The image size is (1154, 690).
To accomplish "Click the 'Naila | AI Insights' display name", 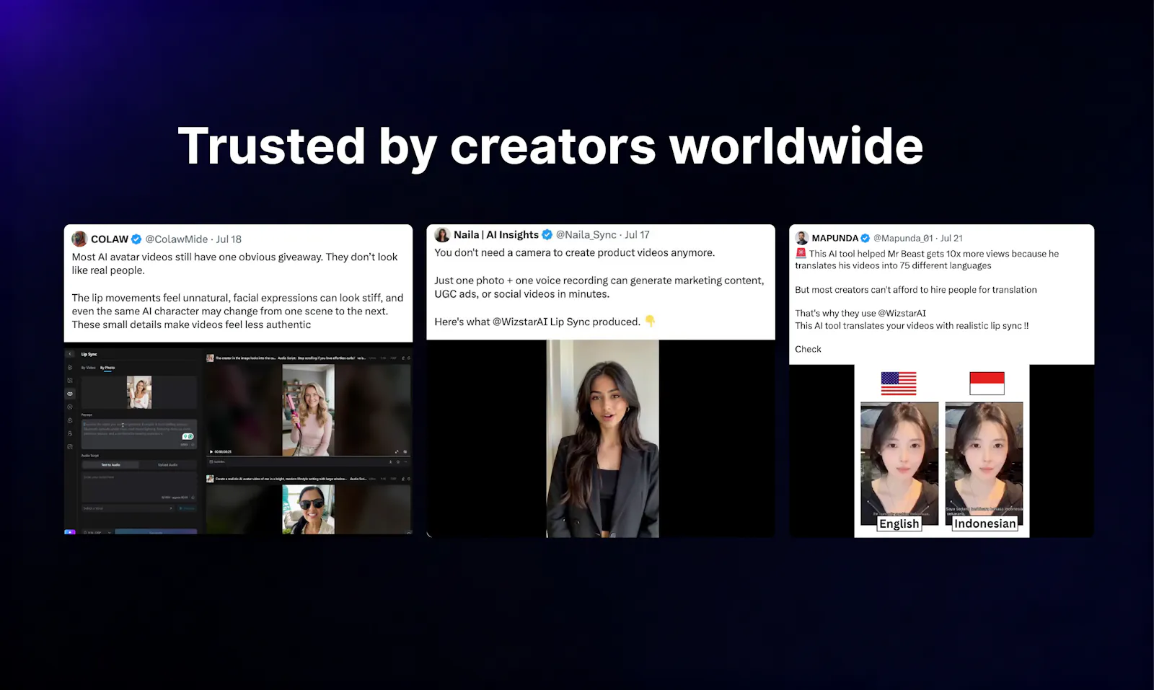I will pyautogui.click(x=496, y=235).
